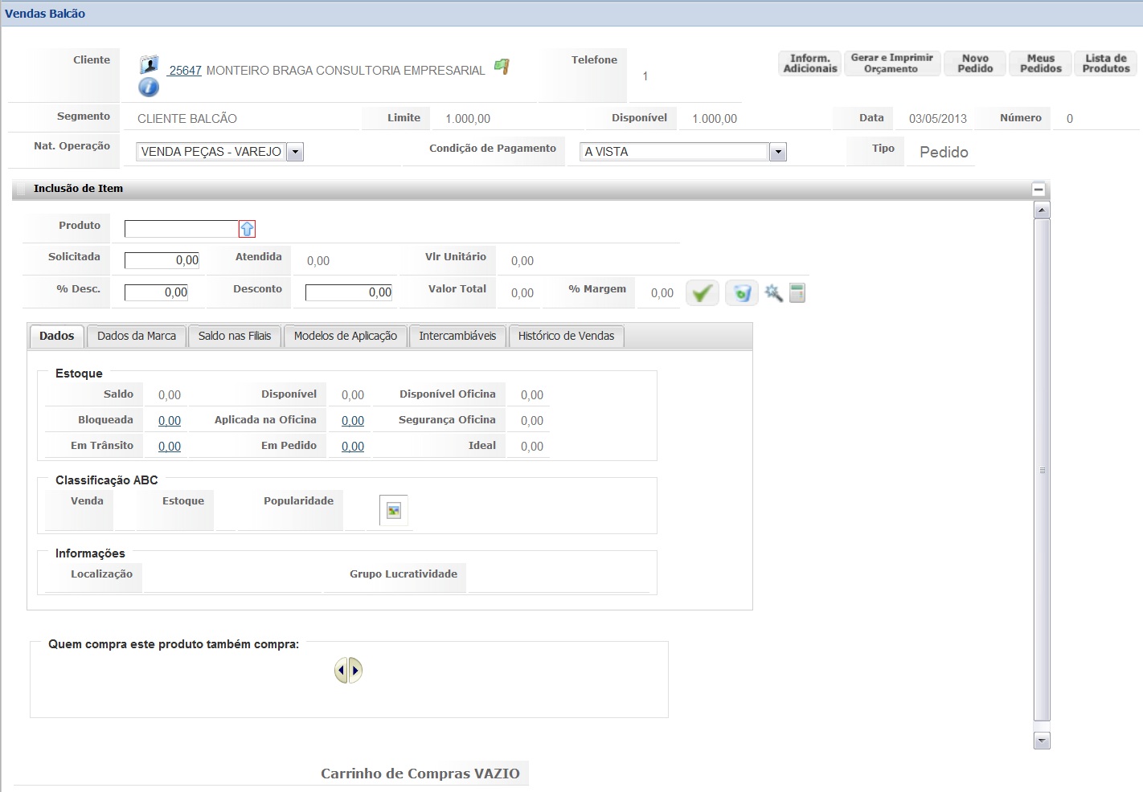This screenshot has height=792, width=1143.
Task: Open the Nat. Operação dropdown
Action: point(295,152)
